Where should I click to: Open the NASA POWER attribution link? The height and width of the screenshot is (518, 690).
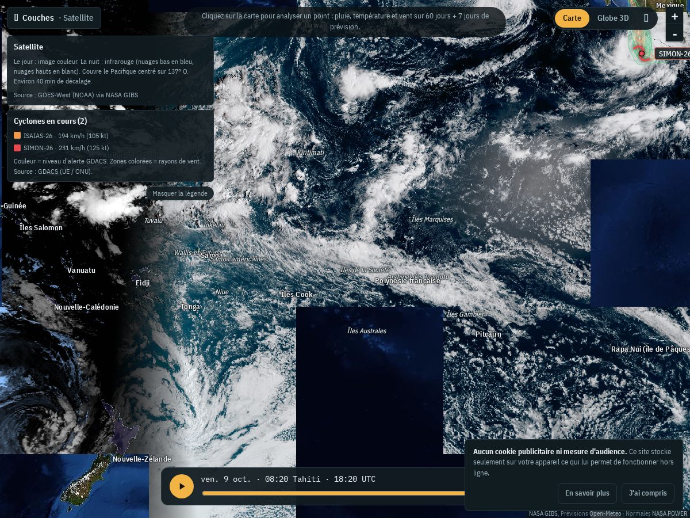pos(669,513)
